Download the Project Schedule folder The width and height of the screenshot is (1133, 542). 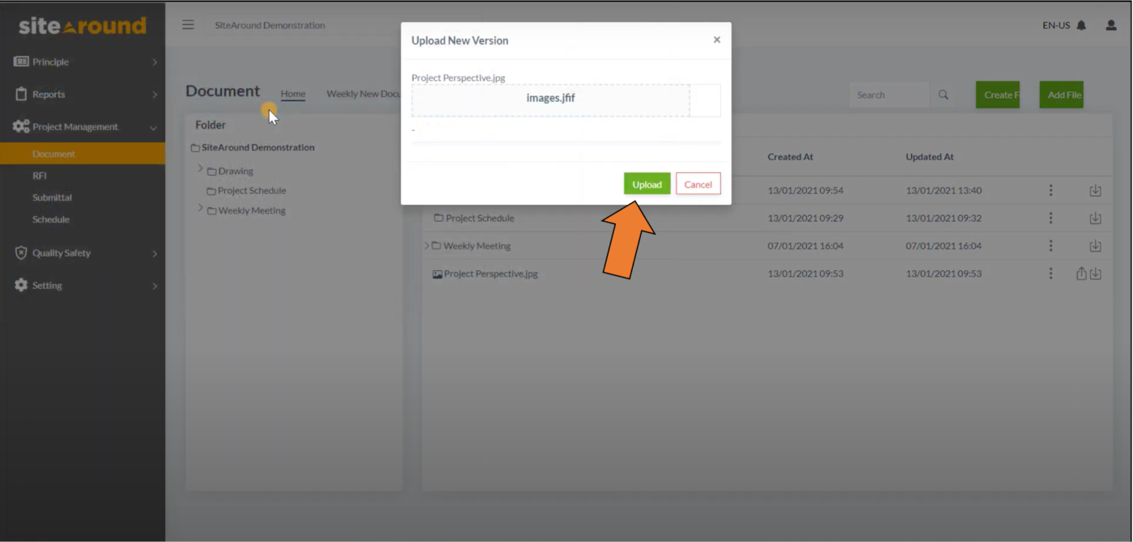tap(1095, 218)
